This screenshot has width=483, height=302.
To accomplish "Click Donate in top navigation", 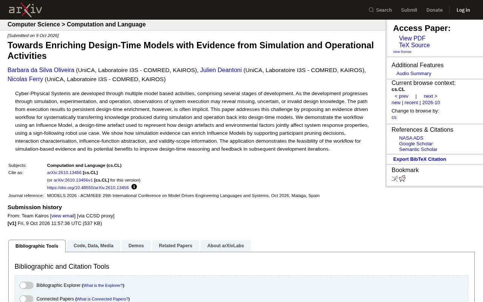I will pyautogui.click(x=434, y=10).
